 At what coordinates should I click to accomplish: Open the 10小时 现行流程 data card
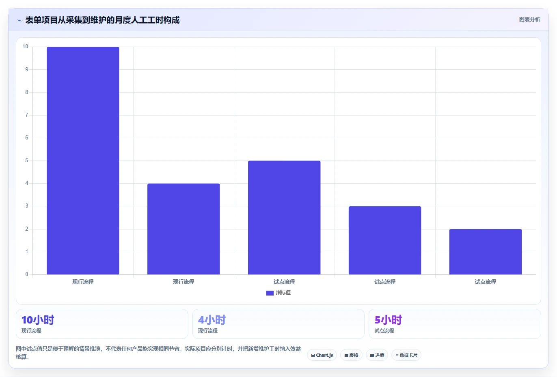coord(102,324)
